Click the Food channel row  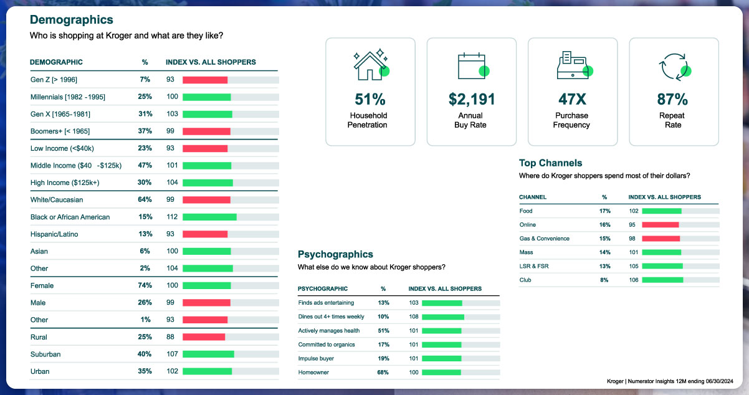pos(619,211)
